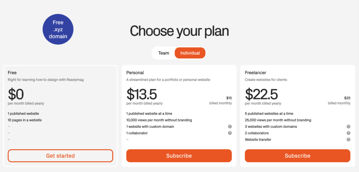Screen dimensions: 359x172
Task: Subscribe to the Freelancer plan
Action: 297,156
